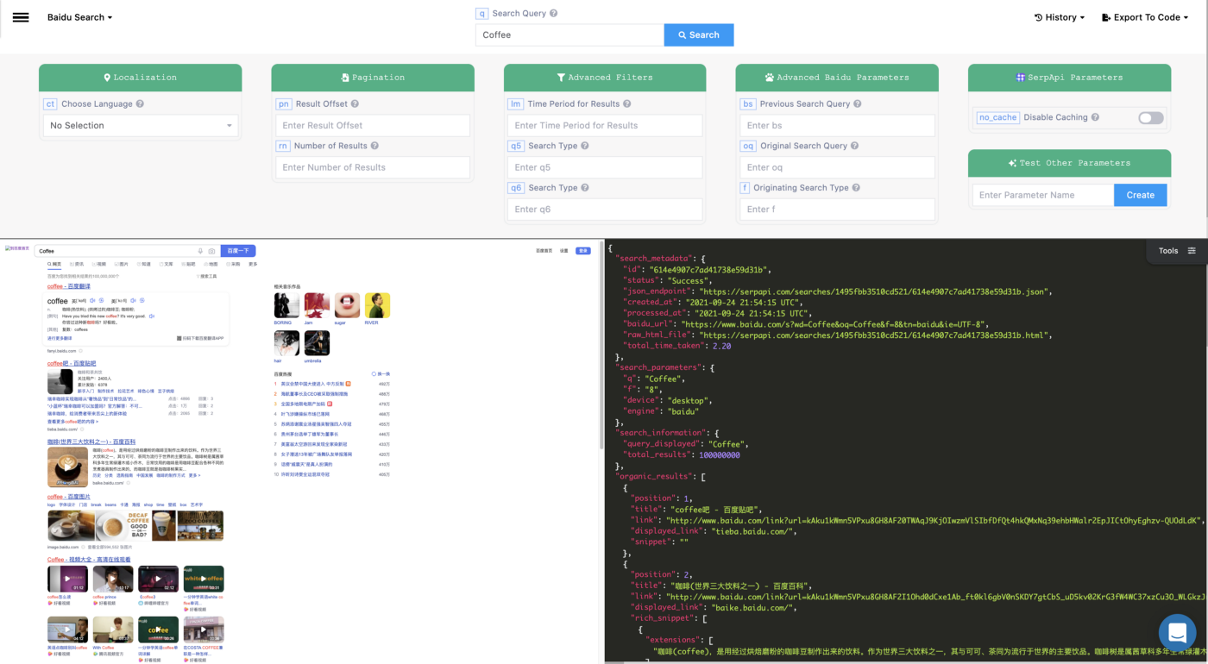Open the Baidu Search engine dropdown
Image resolution: width=1208 pixels, height=664 pixels.
point(79,17)
